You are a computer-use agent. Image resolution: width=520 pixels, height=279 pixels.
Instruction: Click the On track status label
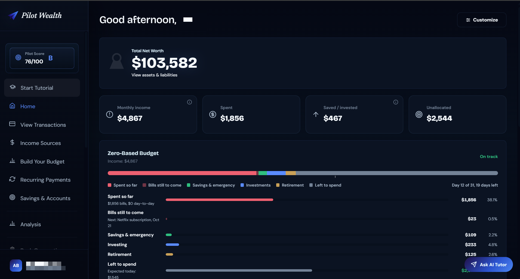click(489, 157)
